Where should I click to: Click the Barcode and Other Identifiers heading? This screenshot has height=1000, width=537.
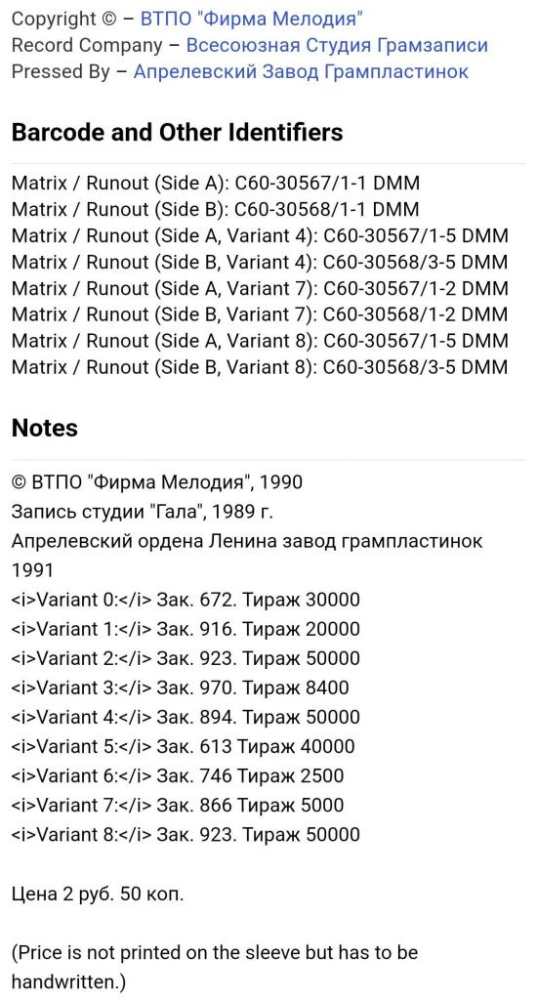tap(178, 132)
